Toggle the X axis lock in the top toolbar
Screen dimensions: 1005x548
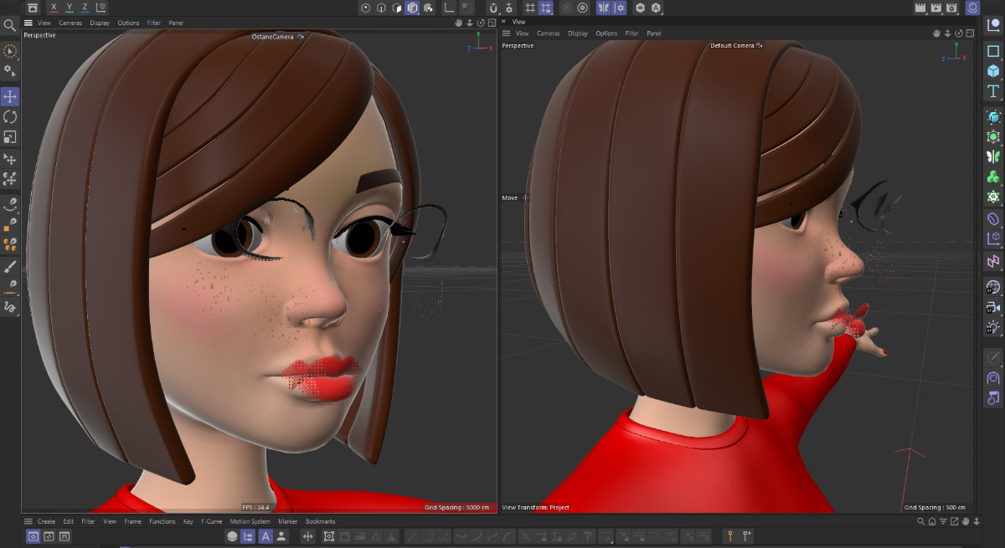tap(54, 7)
